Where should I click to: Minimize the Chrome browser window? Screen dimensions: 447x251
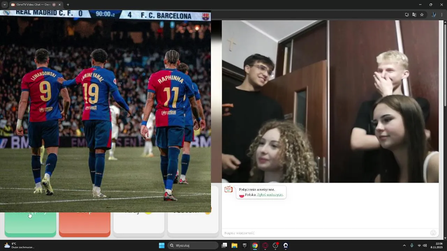pyautogui.click(x=420, y=5)
